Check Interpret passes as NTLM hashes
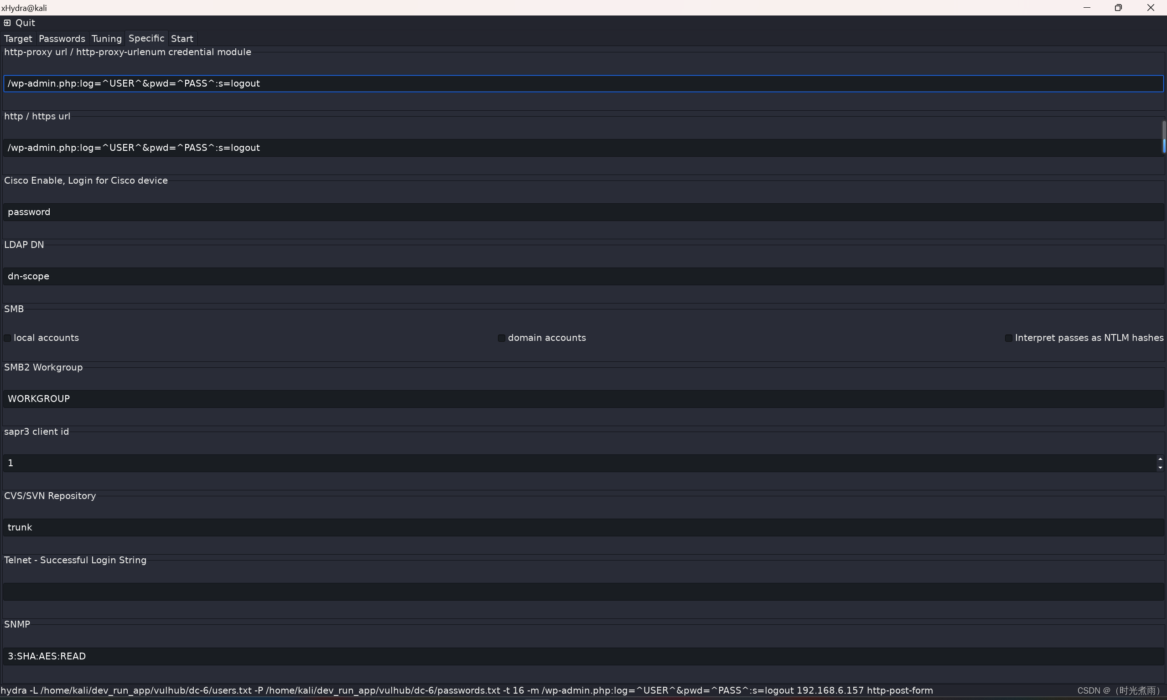 1008,338
